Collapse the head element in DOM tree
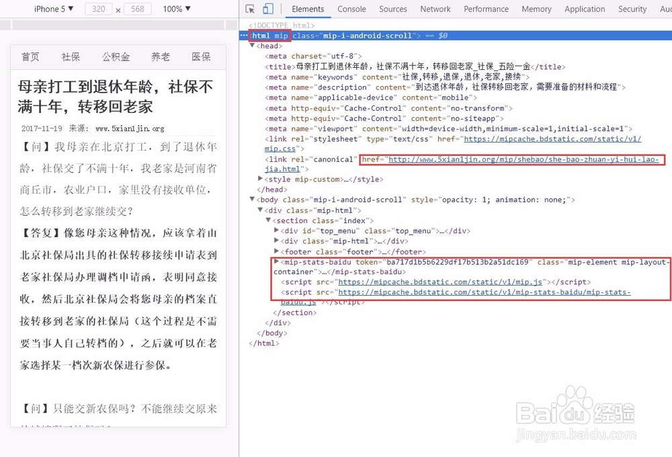 [x=252, y=46]
